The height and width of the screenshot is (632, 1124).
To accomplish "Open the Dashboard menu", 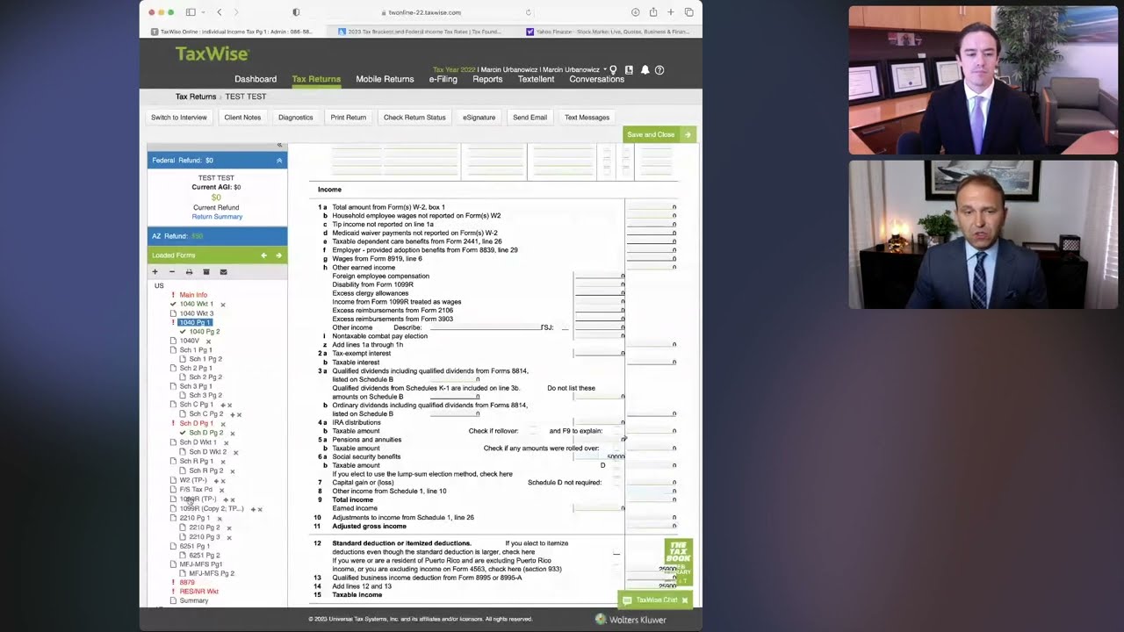I will pos(256,79).
